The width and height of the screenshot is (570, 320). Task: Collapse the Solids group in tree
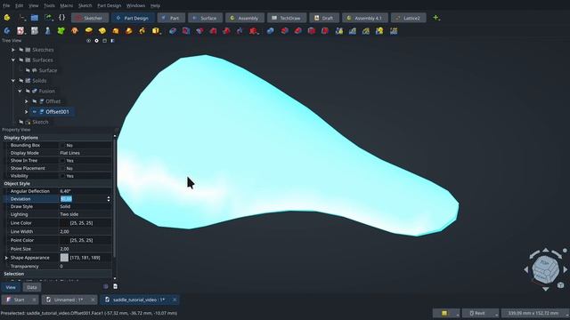13,81
